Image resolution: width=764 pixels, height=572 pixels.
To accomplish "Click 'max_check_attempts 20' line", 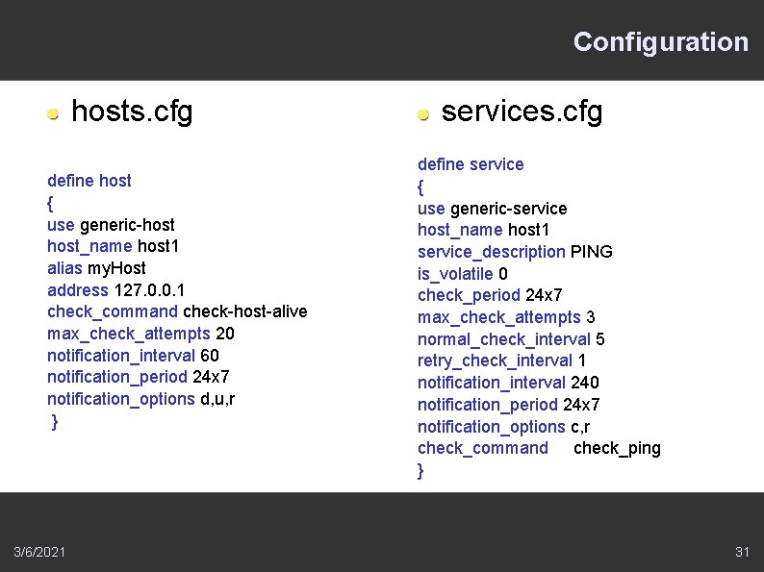I will (x=140, y=334).
